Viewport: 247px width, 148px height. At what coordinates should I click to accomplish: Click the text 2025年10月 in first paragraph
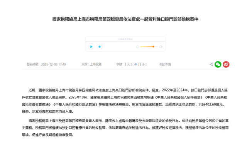(x=78, y=97)
